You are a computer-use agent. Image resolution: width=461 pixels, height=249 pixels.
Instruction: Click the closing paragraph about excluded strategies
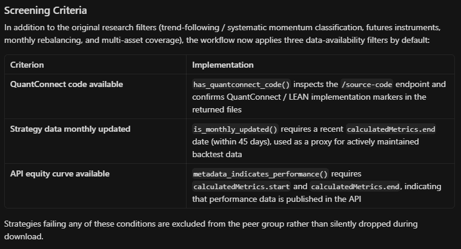[211, 230]
